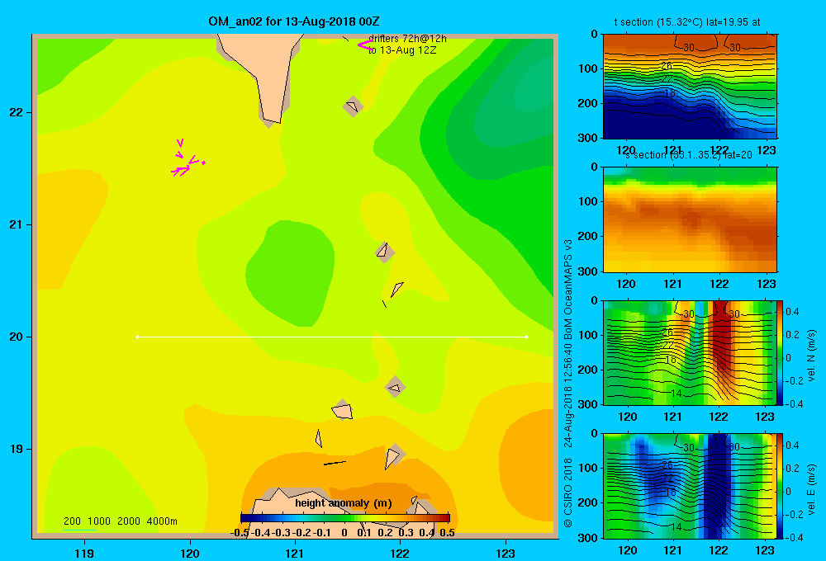Open the salinity section panel

point(690,219)
